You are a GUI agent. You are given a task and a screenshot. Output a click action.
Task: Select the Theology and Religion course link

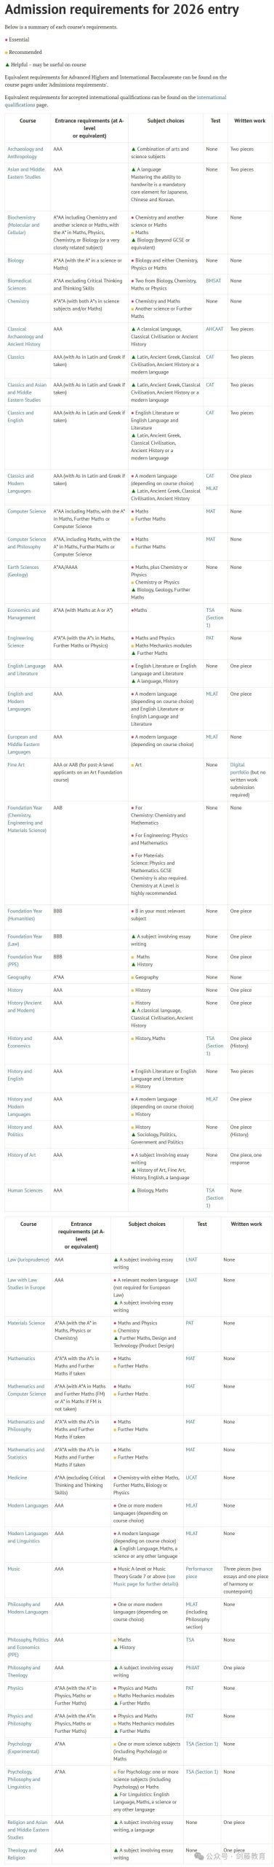[x=22, y=1854]
